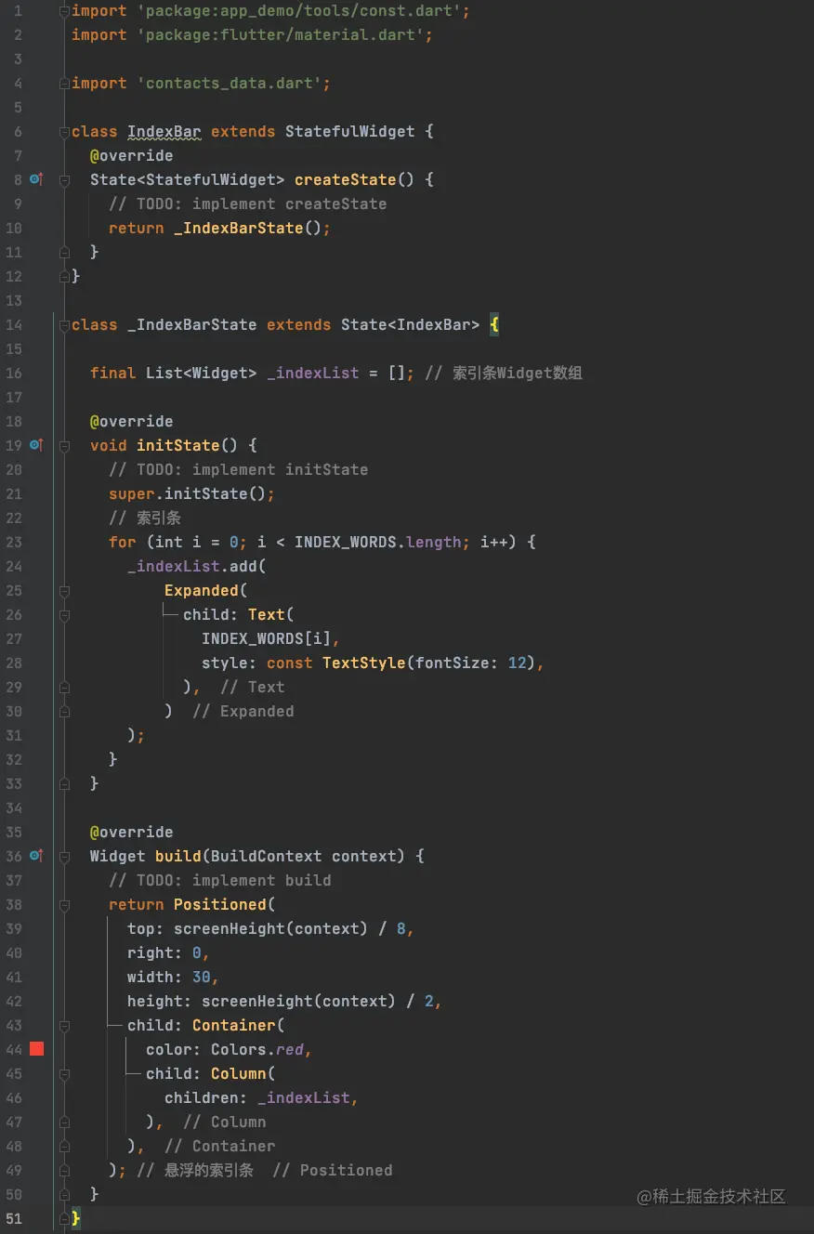Screen dimensions: 814x1234
Task: Click the underlined IndexBar class name
Action: click(x=164, y=132)
